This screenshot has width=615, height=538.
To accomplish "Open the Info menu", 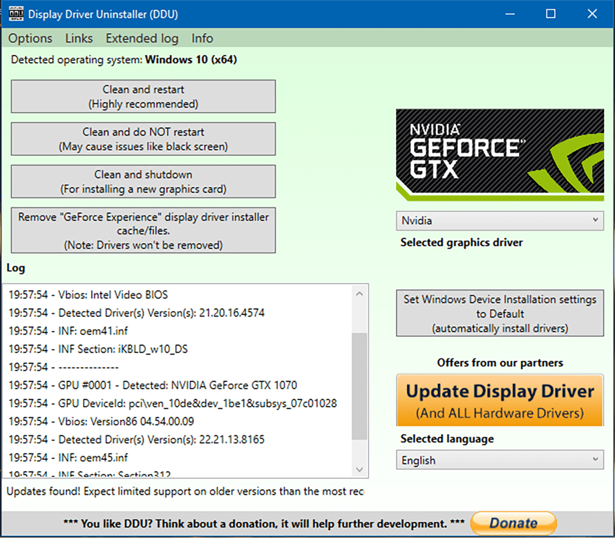I will [x=202, y=38].
